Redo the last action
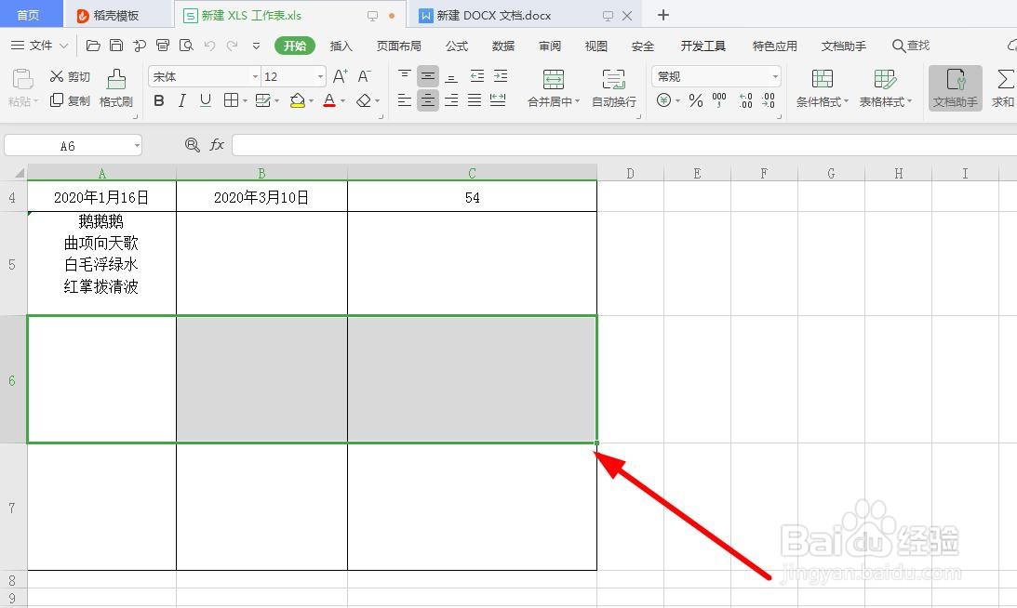Image resolution: width=1017 pixels, height=608 pixels. [x=233, y=46]
